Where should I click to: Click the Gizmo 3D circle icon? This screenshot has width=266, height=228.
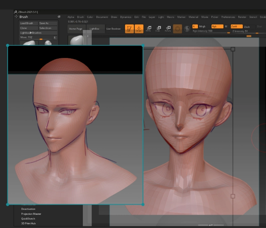[x=178, y=29]
